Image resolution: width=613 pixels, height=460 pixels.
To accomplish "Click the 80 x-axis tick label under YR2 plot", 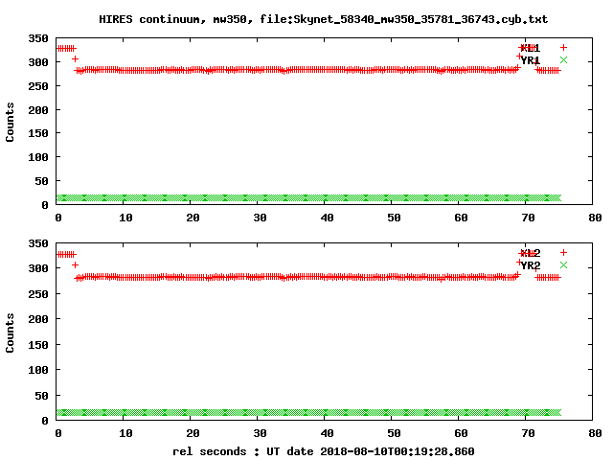I will [595, 433].
